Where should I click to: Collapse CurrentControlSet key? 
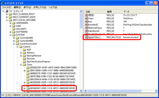[14, 44]
